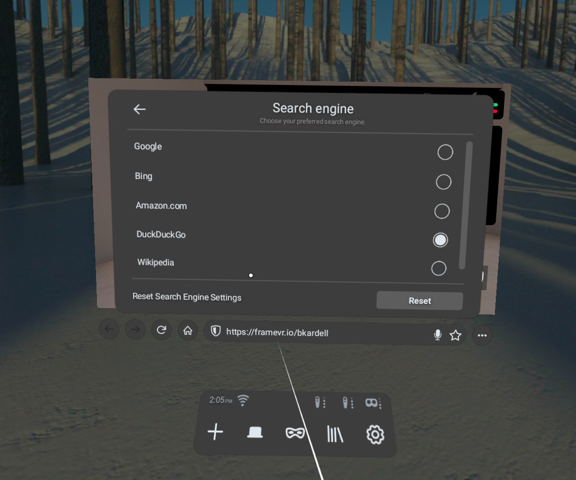
Task: Activate voice search microphone icon
Action: (437, 335)
